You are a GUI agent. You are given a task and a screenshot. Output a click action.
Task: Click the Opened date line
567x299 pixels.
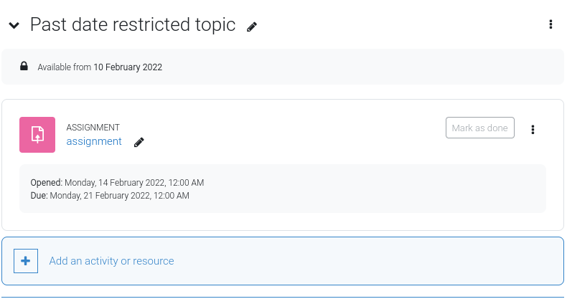(117, 183)
